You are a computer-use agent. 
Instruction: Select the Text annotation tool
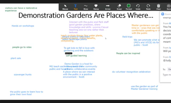[75, 7]
